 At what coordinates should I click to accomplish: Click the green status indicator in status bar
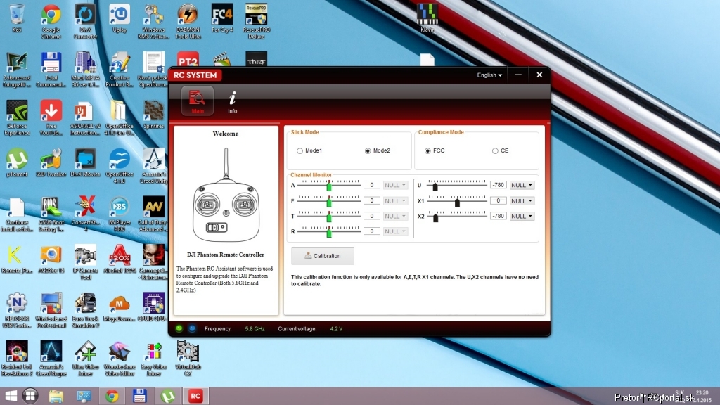[x=179, y=328]
